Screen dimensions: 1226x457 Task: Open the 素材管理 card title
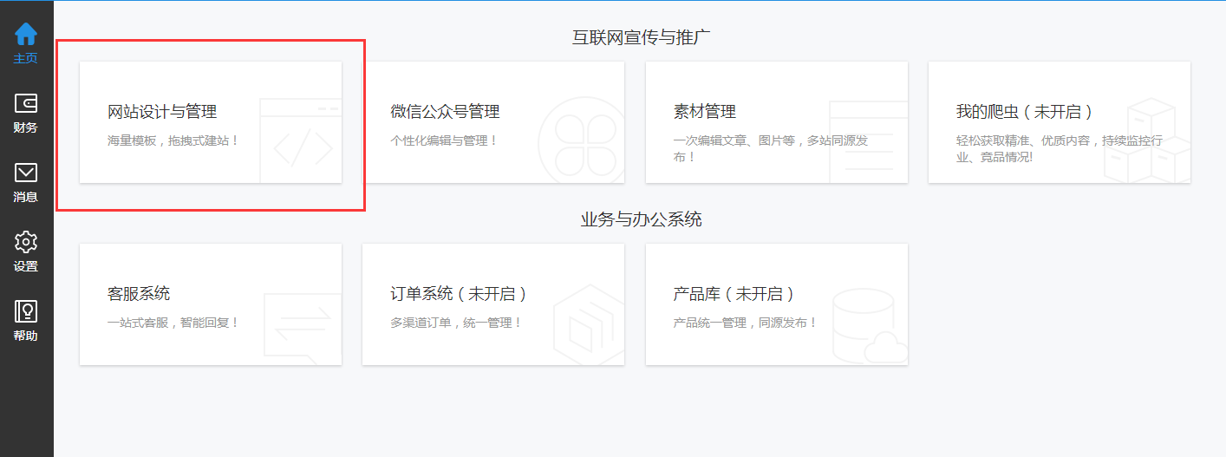point(704,112)
